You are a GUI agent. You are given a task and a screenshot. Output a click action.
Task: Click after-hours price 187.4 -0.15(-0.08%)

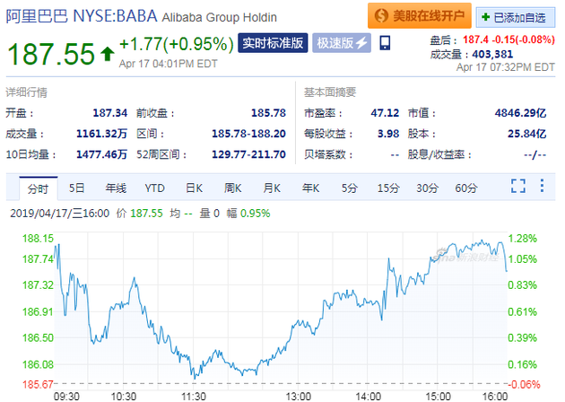click(x=508, y=39)
